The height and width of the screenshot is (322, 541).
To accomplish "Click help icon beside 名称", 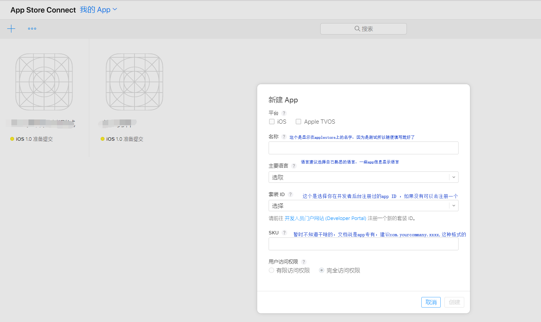I will [x=284, y=137].
